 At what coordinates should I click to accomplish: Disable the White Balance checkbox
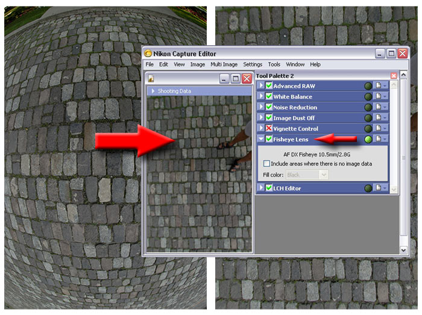pyautogui.click(x=269, y=96)
